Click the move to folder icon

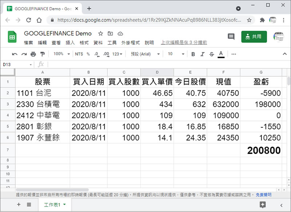110,33
